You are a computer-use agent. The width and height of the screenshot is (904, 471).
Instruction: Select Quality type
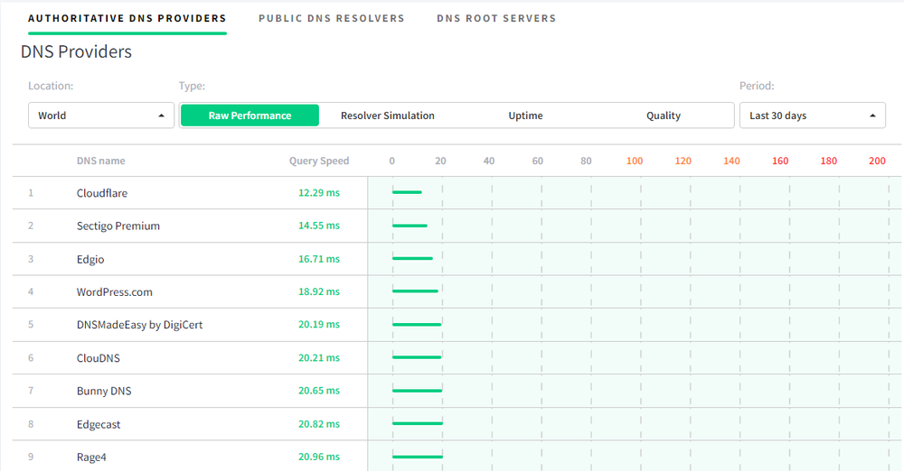click(x=663, y=115)
